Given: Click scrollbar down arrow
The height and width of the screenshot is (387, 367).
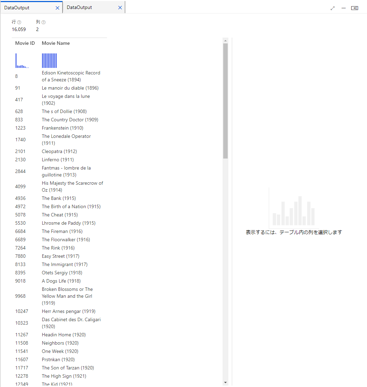Looking at the screenshot, I should 225,383.
